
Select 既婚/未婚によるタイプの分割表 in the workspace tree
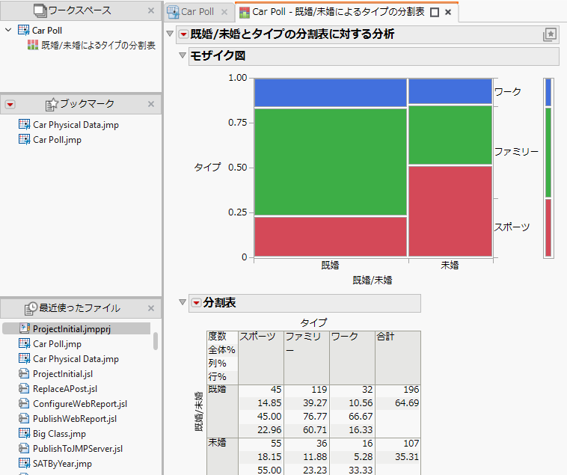tap(98, 45)
